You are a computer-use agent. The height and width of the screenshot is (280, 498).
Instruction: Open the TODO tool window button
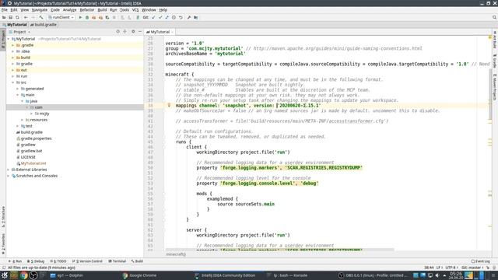(58, 261)
